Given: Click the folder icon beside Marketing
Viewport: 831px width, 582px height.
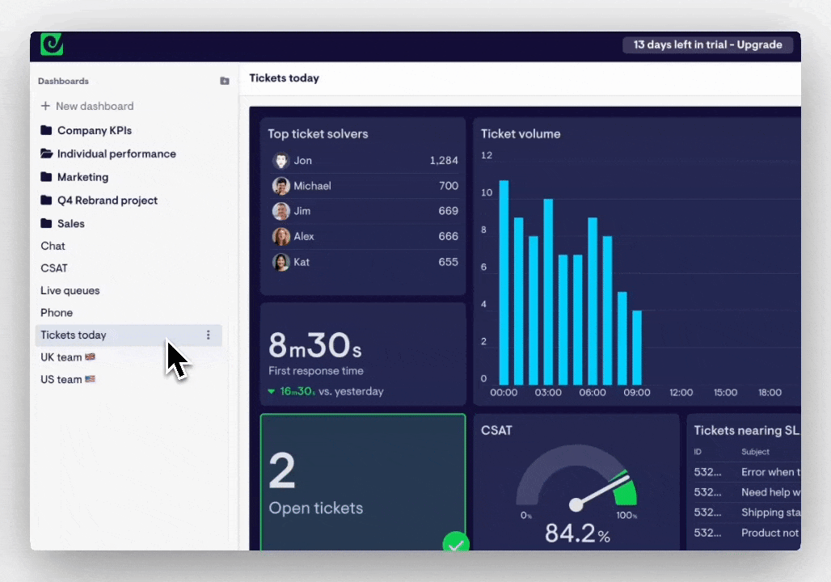Looking at the screenshot, I should (46, 176).
